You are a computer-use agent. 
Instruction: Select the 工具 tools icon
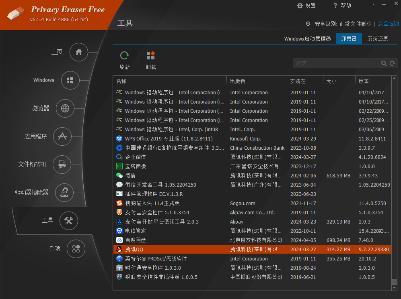69,221
